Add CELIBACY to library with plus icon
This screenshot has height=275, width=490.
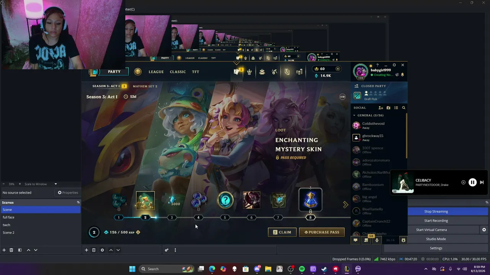[463, 183]
